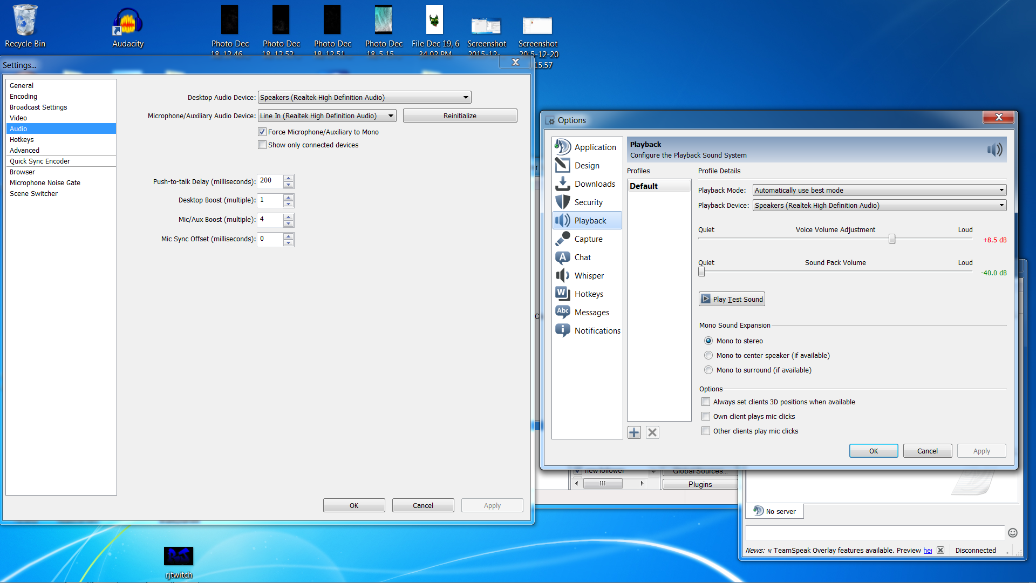
Task: Open Advanced settings category
Action: point(61,150)
